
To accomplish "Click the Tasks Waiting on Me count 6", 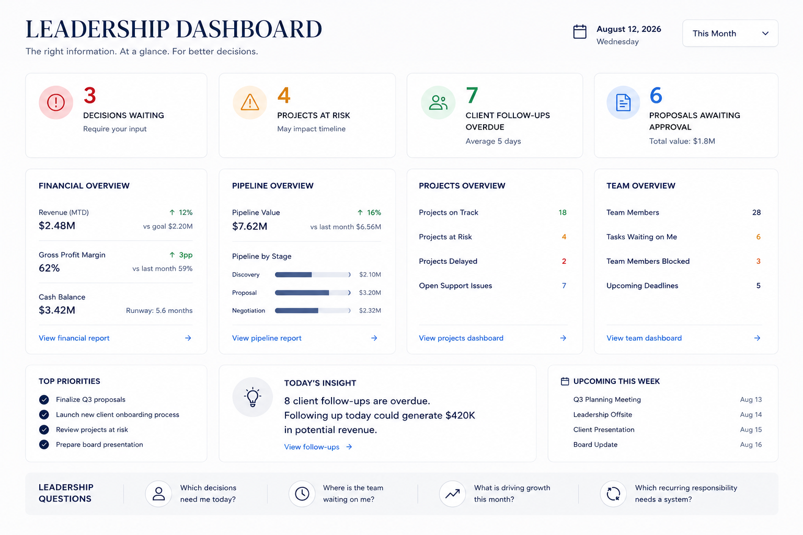I will click(759, 237).
